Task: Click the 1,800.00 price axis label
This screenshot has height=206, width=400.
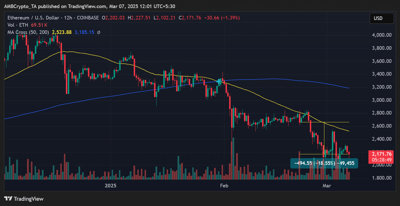Action: pos(382,178)
